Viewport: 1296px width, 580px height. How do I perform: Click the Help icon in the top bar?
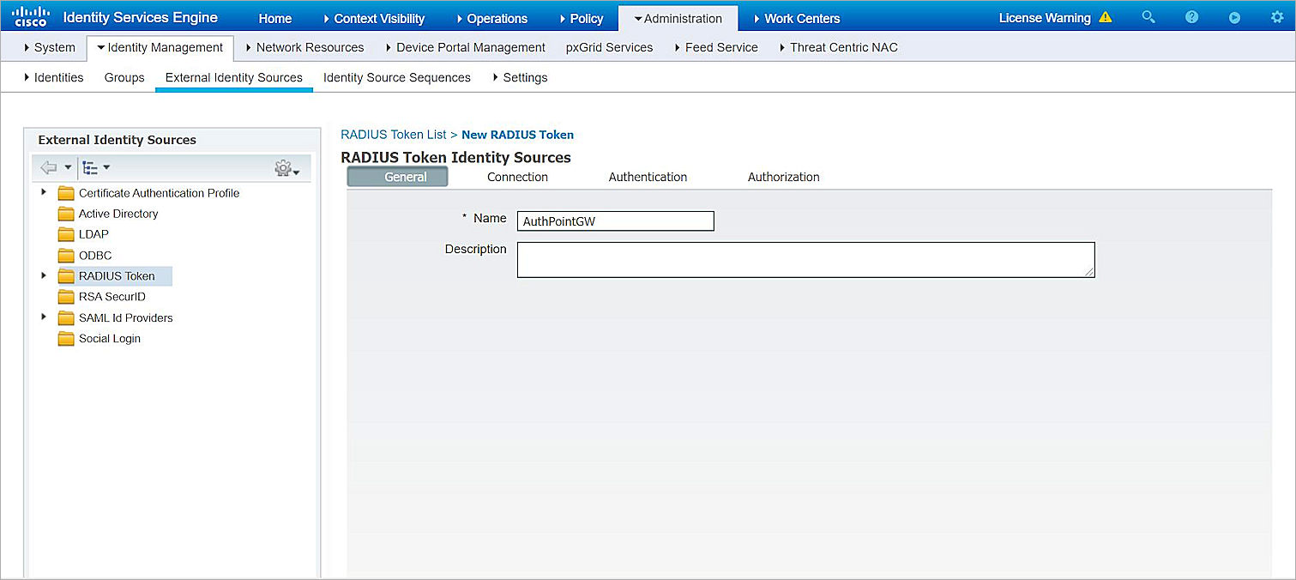[1191, 17]
